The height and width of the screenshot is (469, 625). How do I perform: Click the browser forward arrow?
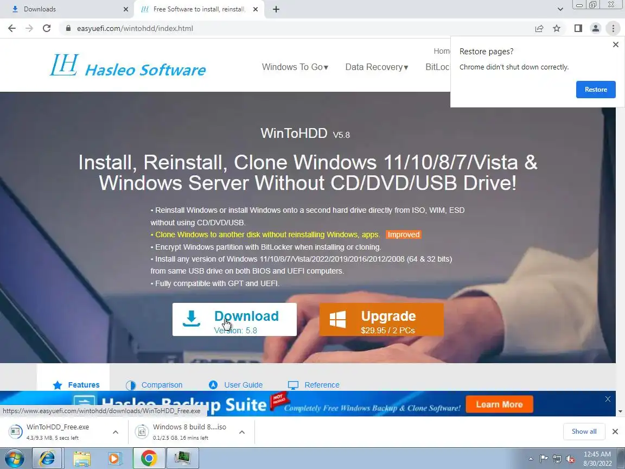29,28
